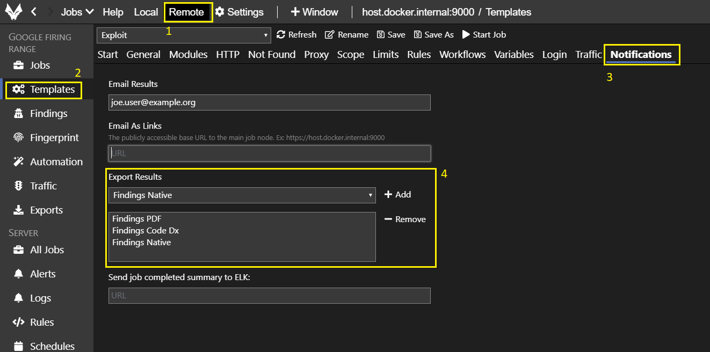710x352 pixels.
Task: Click Start Job play button
Action: pyautogui.click(x=483, y=34)
